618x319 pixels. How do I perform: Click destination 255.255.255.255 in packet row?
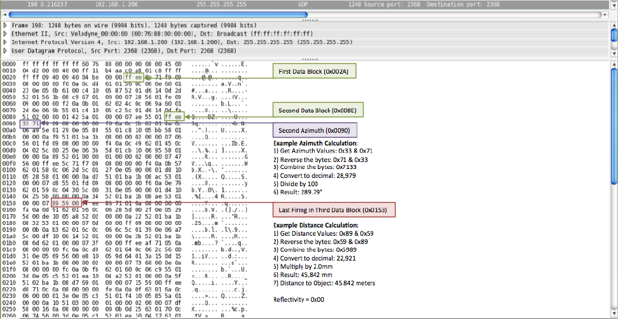(x=221, y=4)
